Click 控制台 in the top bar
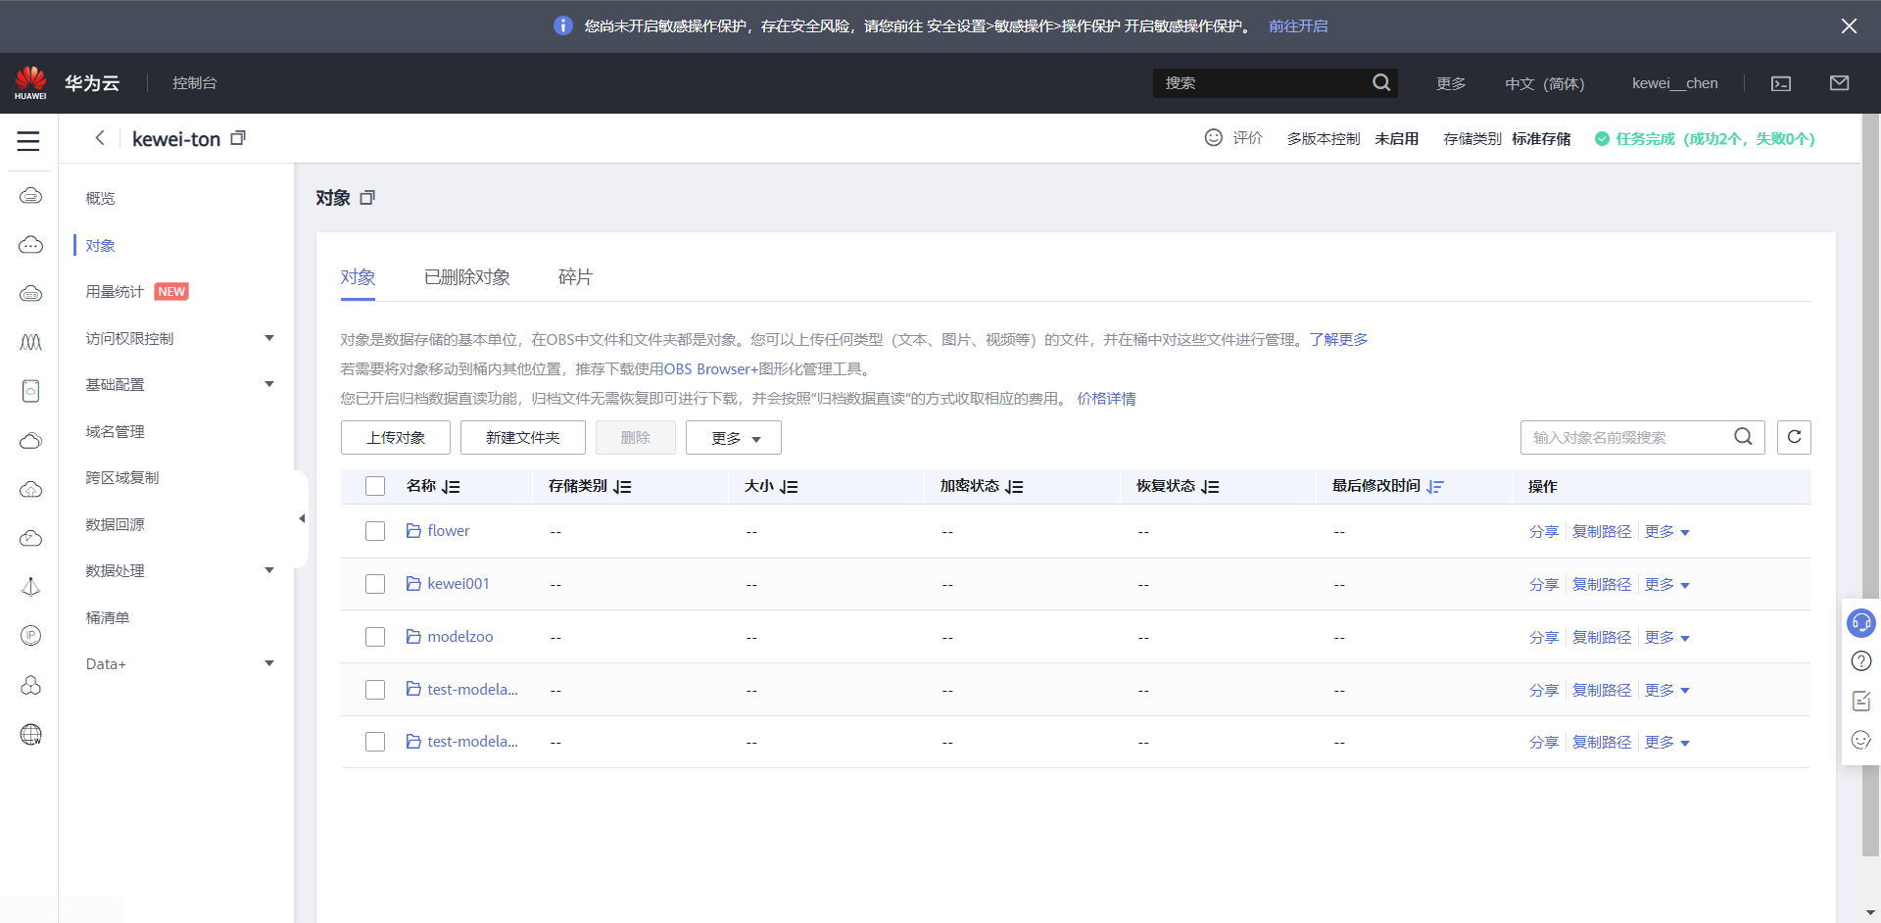Viewport: 1881px width, 923px height. pyautogui.click(x=194, y=83)
